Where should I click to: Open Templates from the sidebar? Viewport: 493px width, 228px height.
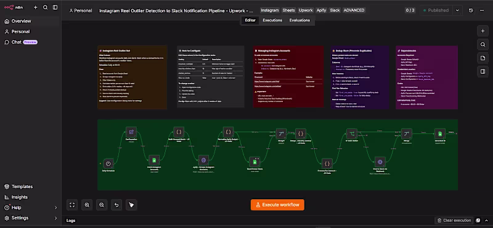coord(30,187)
